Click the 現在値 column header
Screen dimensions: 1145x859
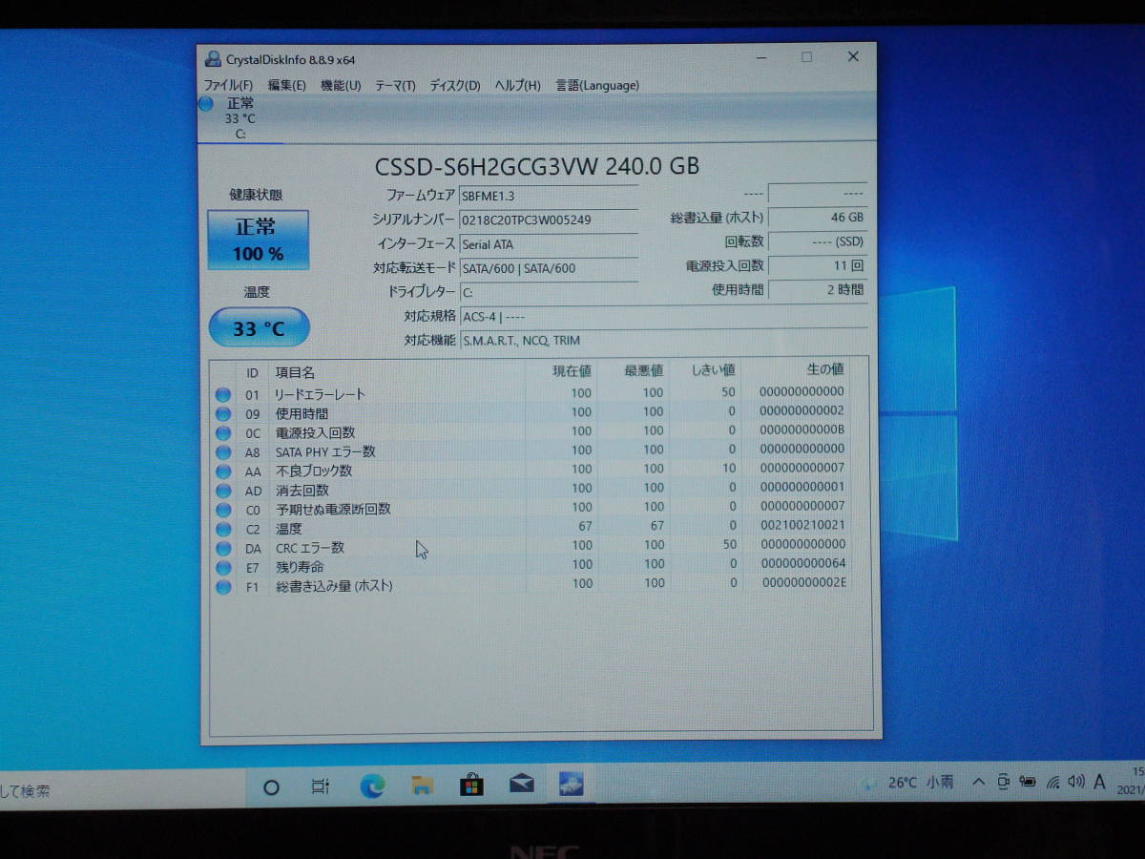pos(572,370)
